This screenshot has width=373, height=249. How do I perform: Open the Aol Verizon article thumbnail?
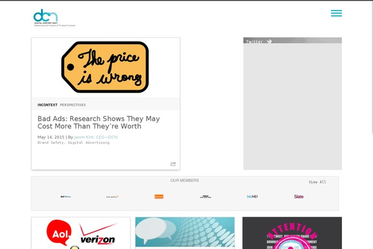tap(81, 233)
